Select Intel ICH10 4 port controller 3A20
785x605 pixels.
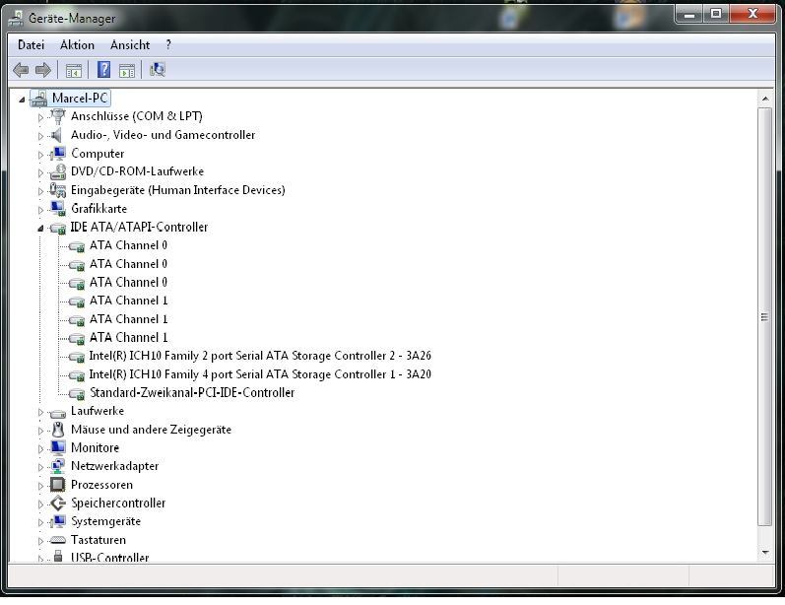[260, 374]
